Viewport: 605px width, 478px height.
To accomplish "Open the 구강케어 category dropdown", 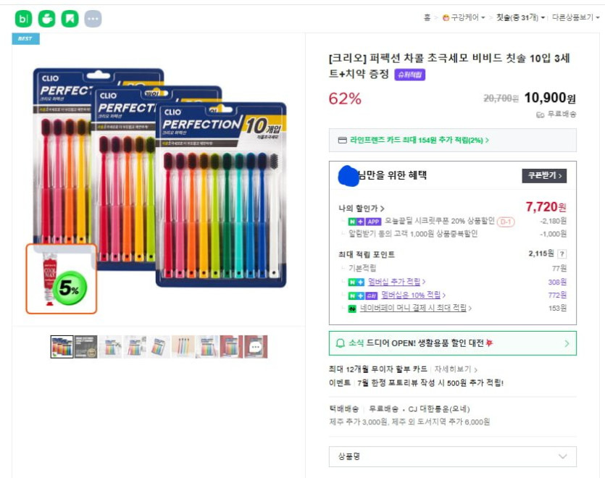I will pyautogui.click(x=464, y=18).
